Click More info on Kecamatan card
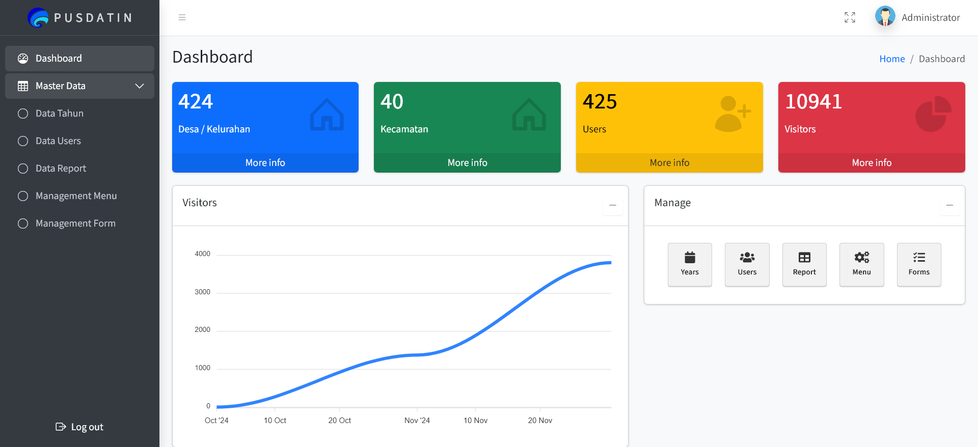 [x=467, y=163]
